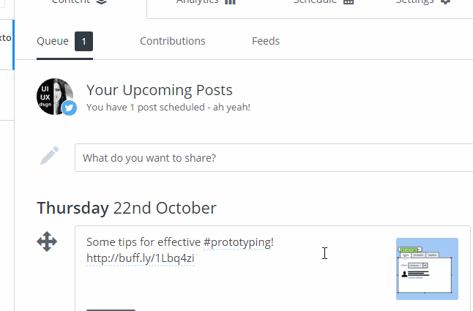
Task: Open the Feeds tab
Action: (266, 41)
